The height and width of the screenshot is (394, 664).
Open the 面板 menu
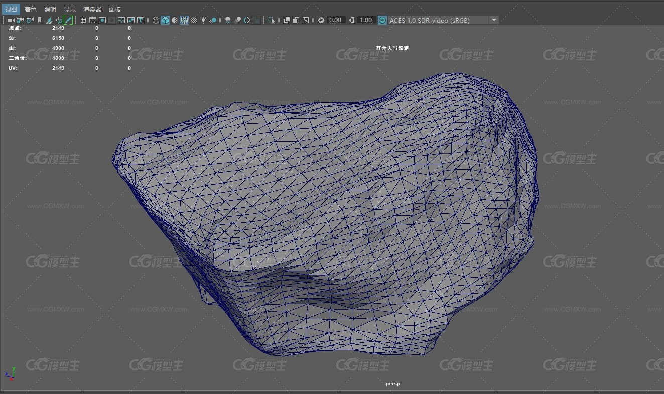coord(115,9)
